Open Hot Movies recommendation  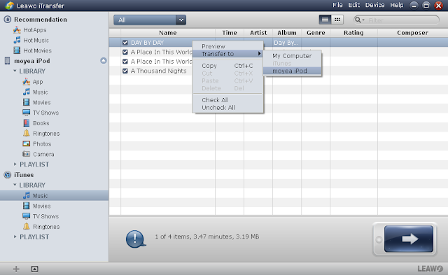point(37,50)
